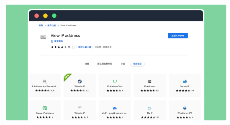
Task: Go to 首頁 breadcrumb link
Action: [x=41, y=25]
